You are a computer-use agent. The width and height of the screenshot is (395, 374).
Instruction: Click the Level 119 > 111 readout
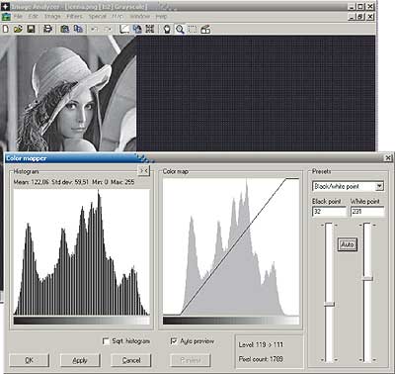tap(261, 344)
